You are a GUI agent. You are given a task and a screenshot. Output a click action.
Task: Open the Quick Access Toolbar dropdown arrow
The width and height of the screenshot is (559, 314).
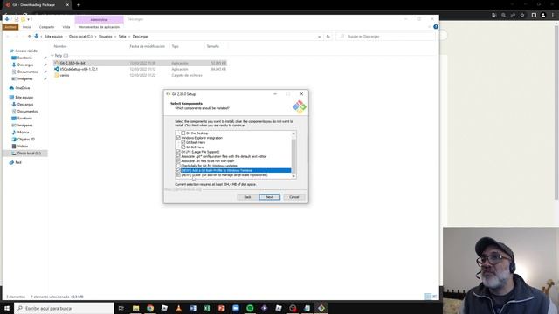pos(29,19)
